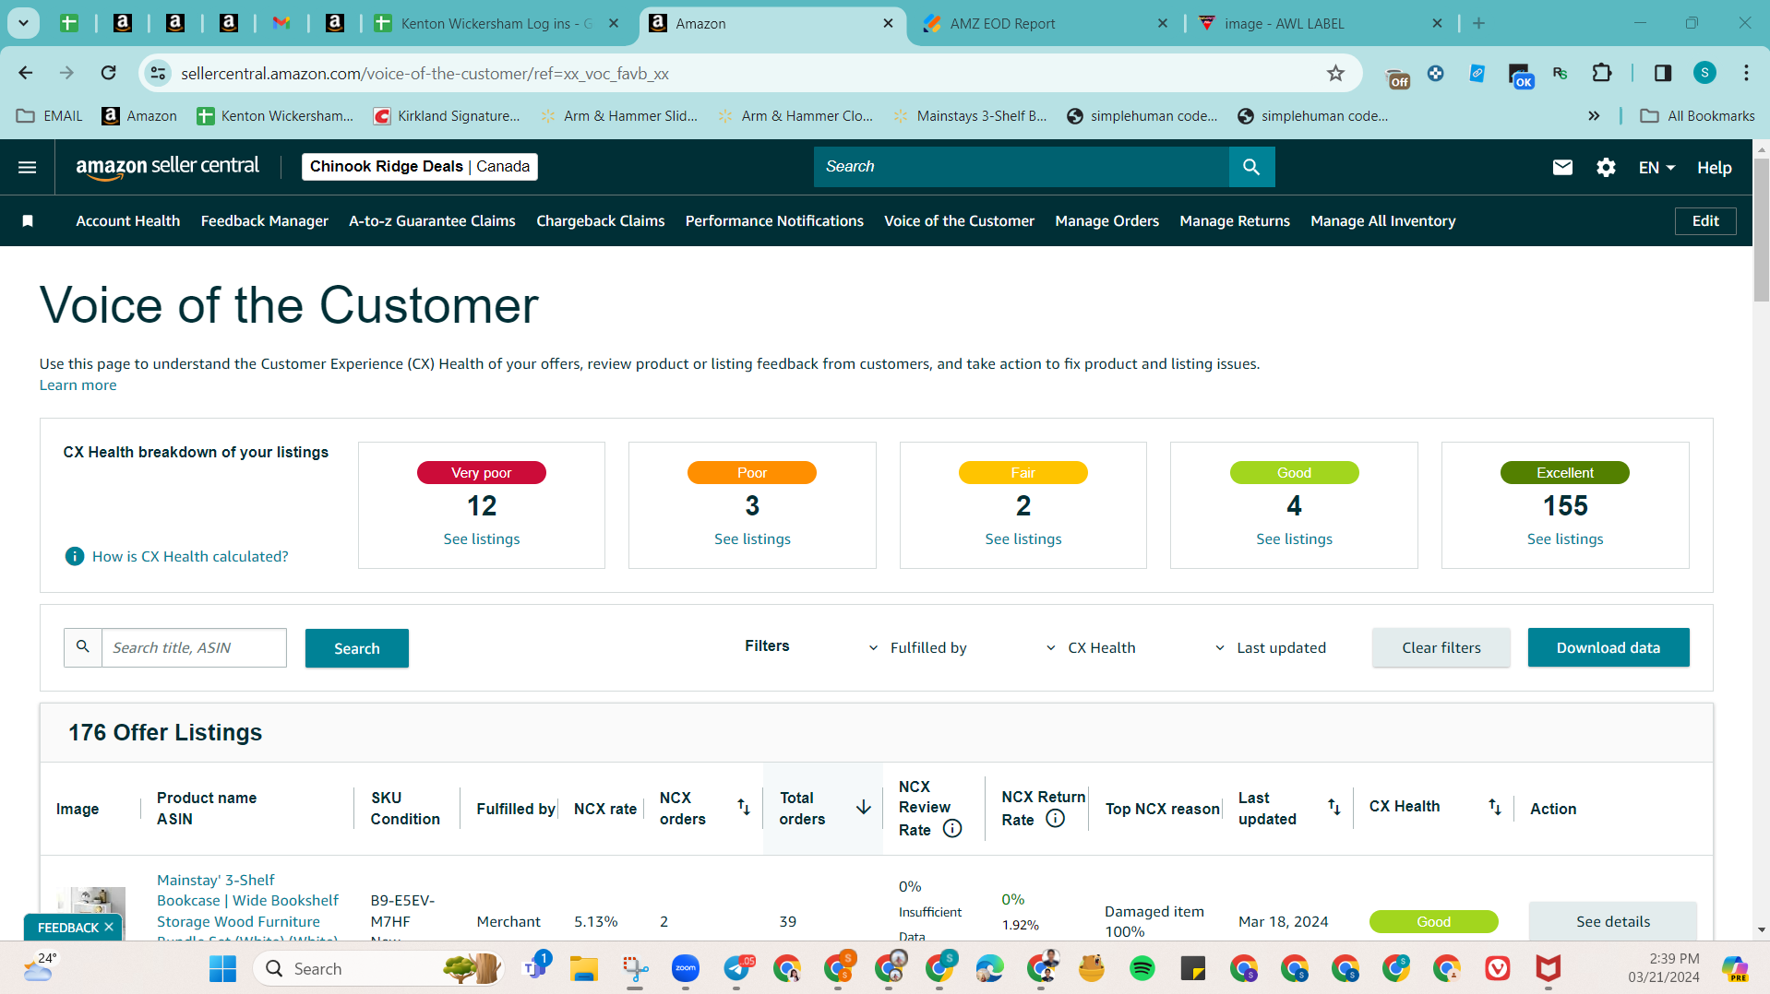Open A-to-z Guarantee Claims
1770x994 pixels.
[432, 221]
